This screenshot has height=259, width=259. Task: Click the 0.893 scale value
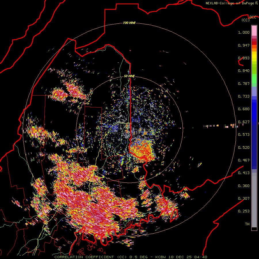pos(244,58)
